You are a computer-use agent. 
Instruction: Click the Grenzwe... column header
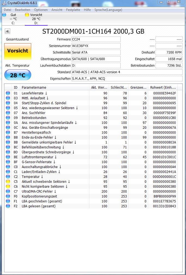[138, 87]
